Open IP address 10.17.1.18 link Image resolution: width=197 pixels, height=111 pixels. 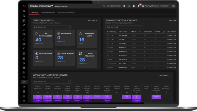coord(110,36)
